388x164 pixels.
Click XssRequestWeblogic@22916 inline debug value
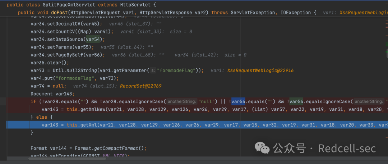[260, 70]
